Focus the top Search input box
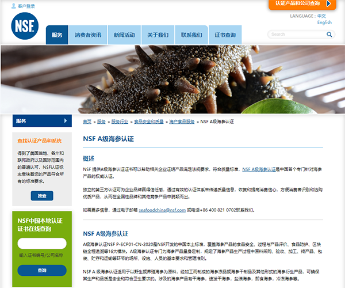Viewport: 345px width, 288px height. point(296,35)
